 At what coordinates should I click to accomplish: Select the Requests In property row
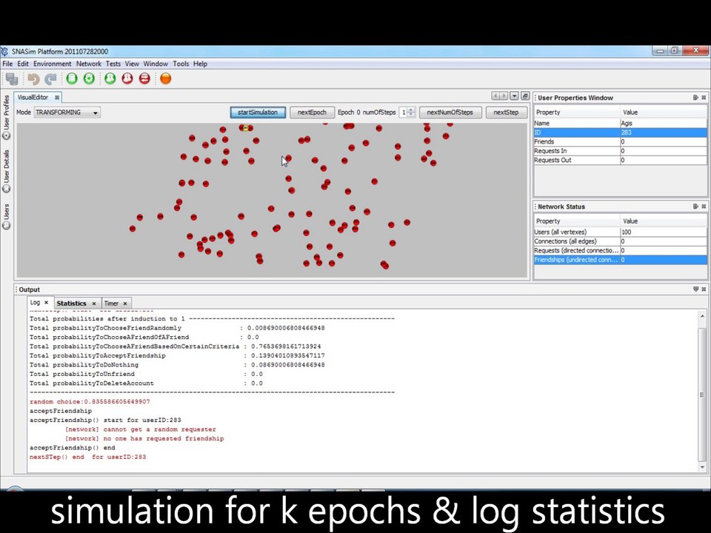(621, 151)
